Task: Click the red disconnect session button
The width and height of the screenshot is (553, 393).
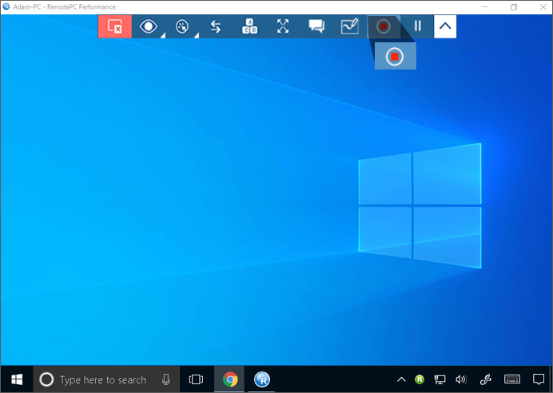Action: click(114, 26)
